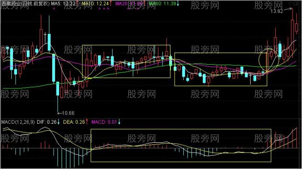302x169 pixels.
Task: Select the yellow DEA: 0.26 value
Action: click(74, 122)
